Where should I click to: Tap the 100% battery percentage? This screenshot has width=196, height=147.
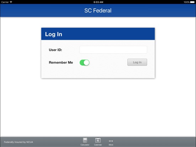click(186, 2)
